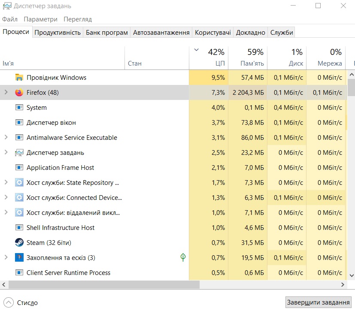This screenshot has width=355, height=314.
Task: Click the Диспетчер вікон memory 73,8 МБ
Action: (252, 123)
